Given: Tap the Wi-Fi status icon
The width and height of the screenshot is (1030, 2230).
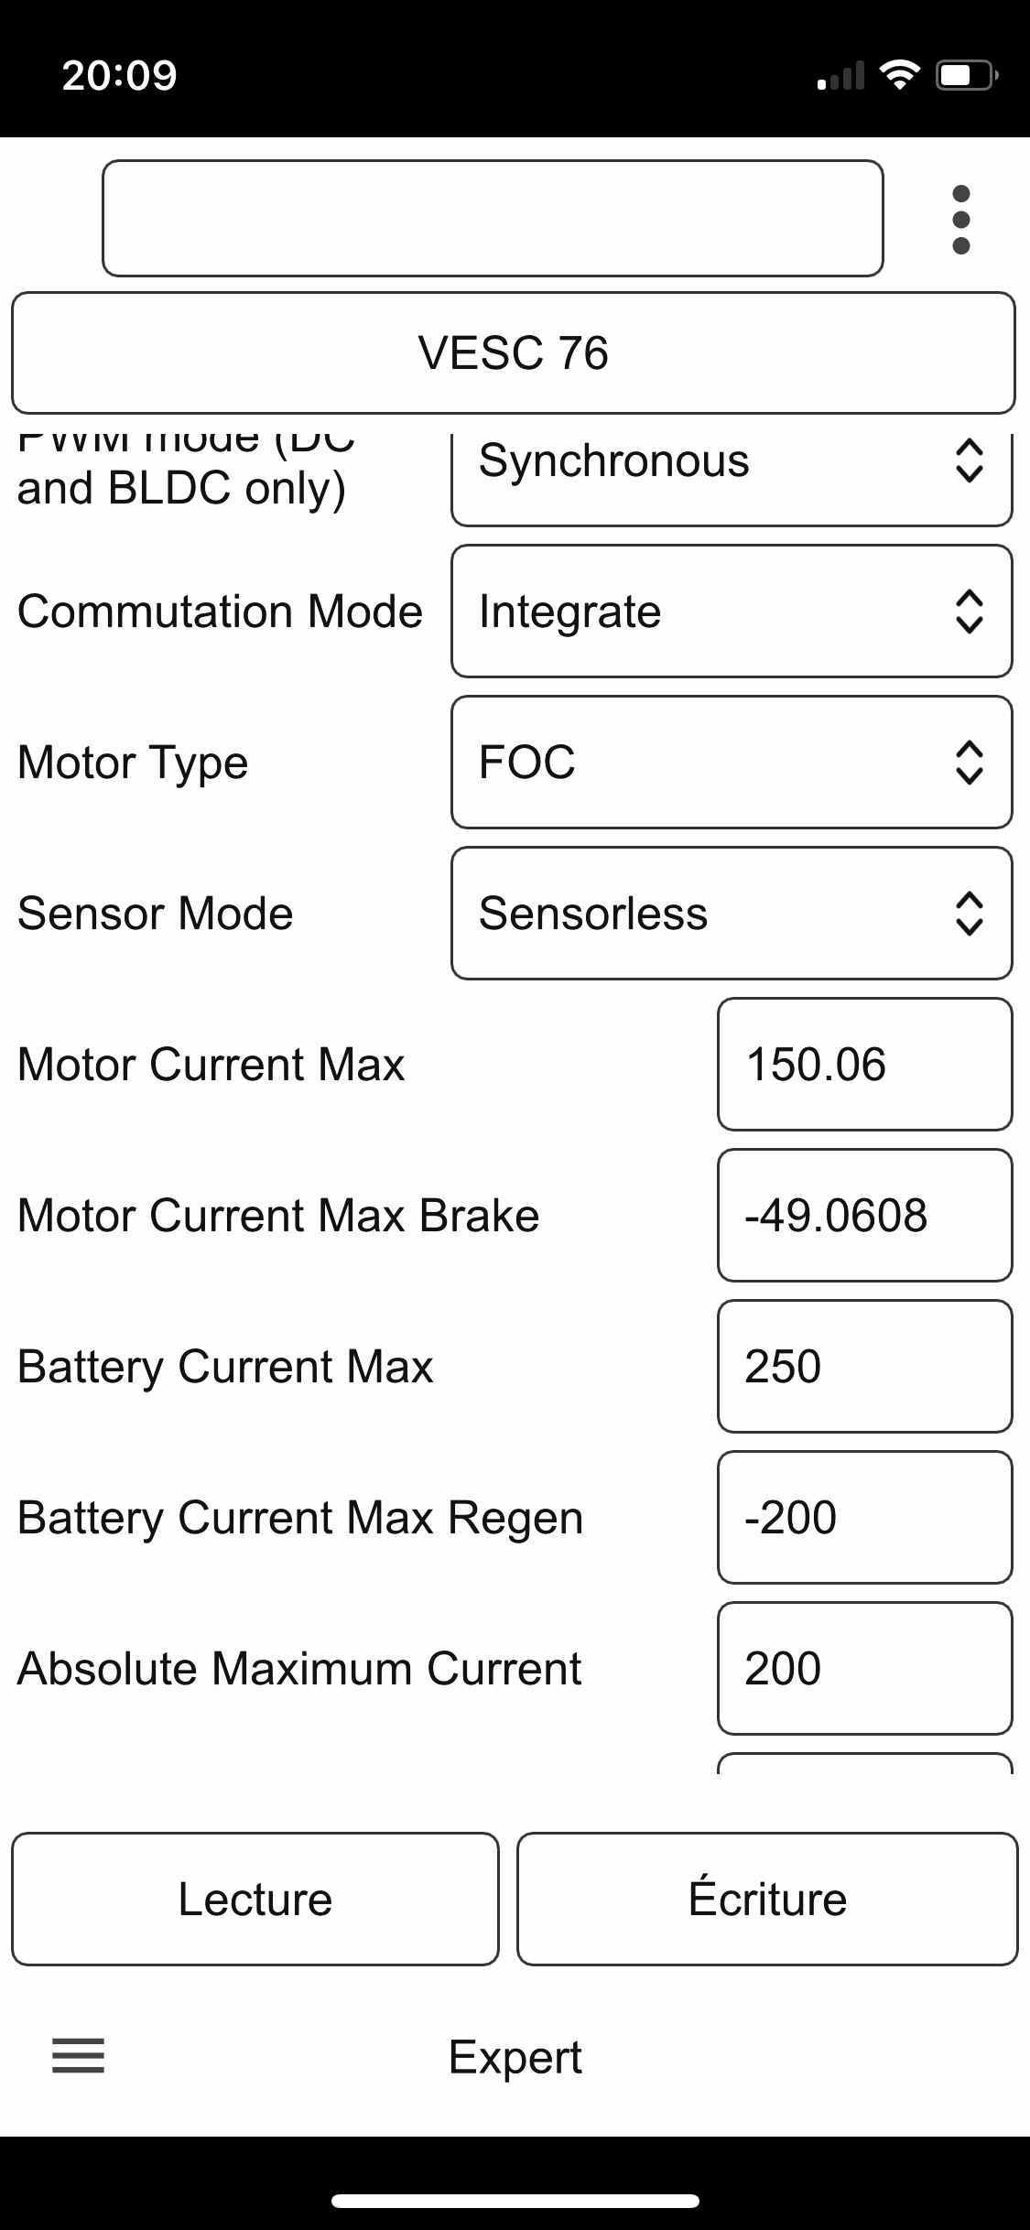Looking at the screenshot, I should [x=899, y=75].
